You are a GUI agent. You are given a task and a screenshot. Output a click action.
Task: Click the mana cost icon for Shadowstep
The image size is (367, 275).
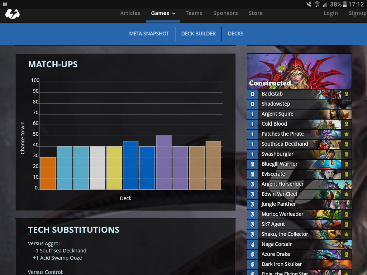point(253,104)
